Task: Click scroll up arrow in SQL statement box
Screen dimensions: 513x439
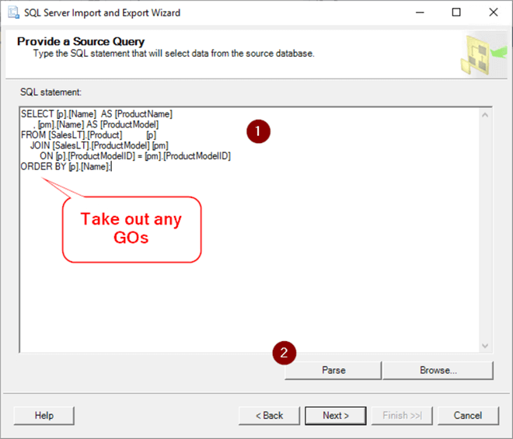Action: [485, 115]
